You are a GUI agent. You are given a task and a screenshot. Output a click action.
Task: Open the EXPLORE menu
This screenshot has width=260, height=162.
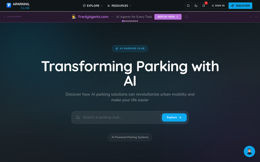pyautogui.click(x=93, y=6)
